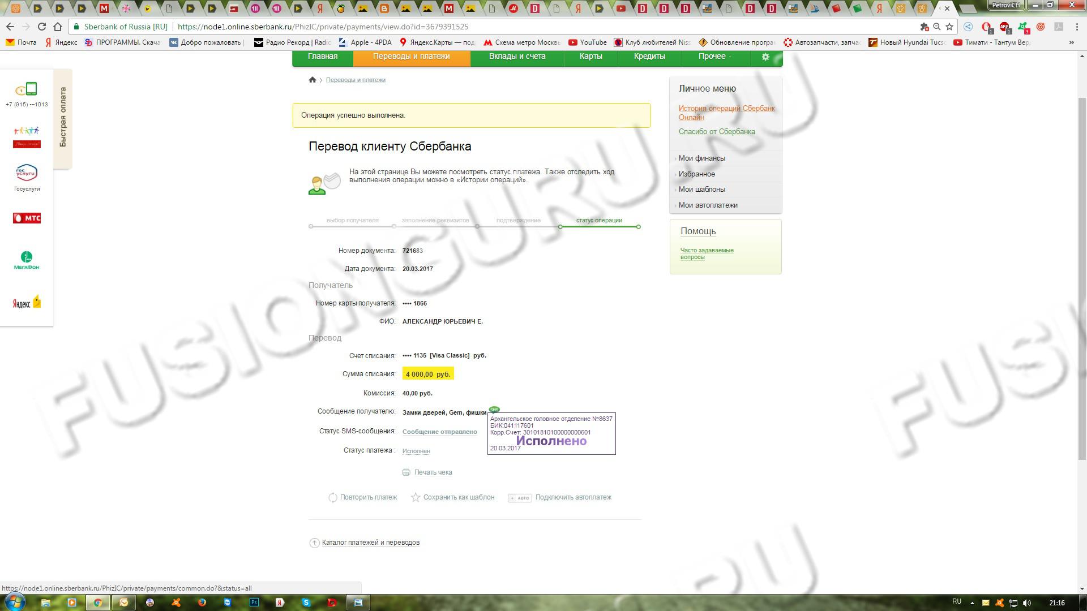The height and width of the screenshot is (611, 1087).
Task: Expand Мои автоплатежи in personal menu
Action: click(708, 205)
